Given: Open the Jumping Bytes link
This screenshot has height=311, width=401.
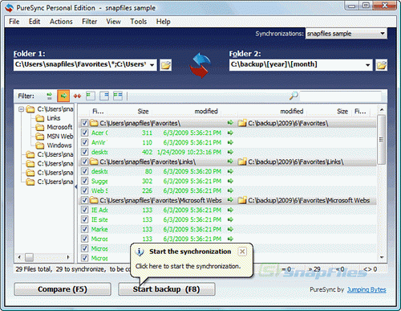Looking at the screenshot, I should click(x=367, y=289).
